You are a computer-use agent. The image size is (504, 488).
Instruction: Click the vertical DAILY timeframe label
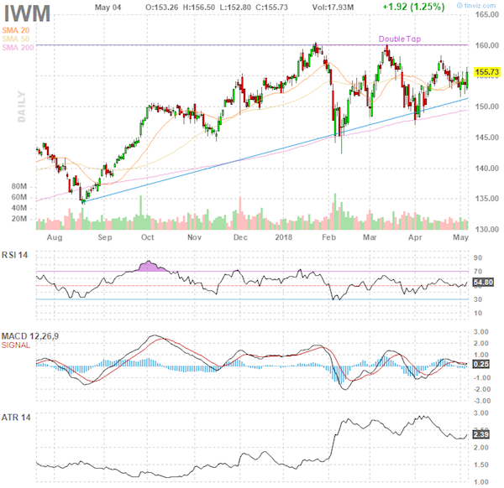pos(19,106)
